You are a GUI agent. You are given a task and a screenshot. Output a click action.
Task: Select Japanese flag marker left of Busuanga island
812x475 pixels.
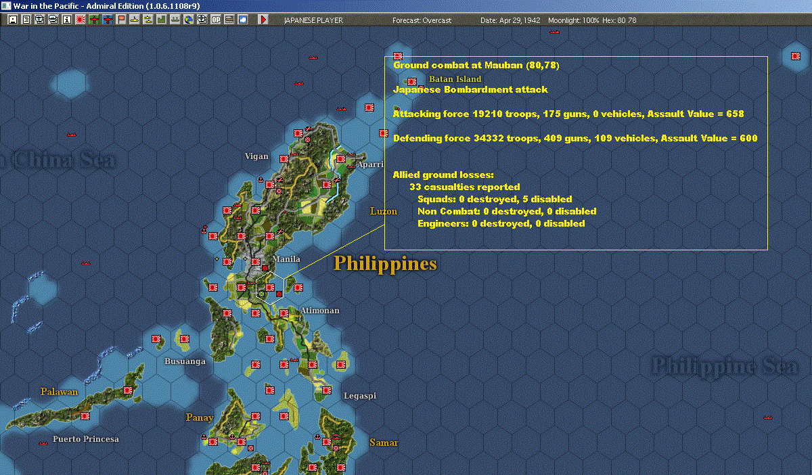click(x=156, y=338)
